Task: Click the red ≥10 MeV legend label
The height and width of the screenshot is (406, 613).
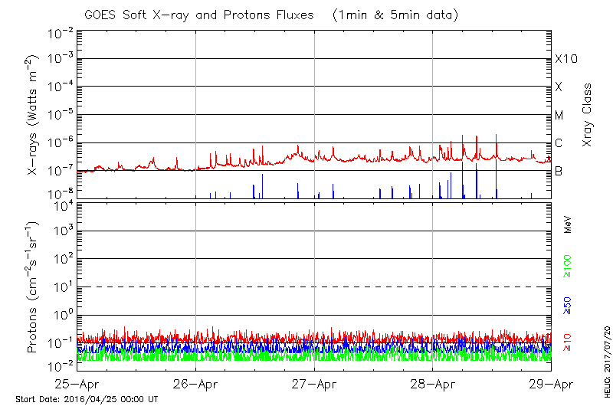Action: coord(568,341)
